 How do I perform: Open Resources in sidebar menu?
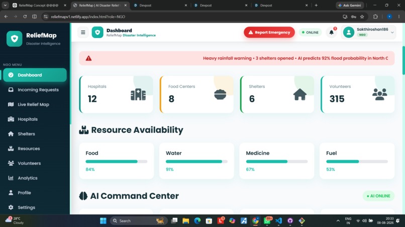point(35,148)
